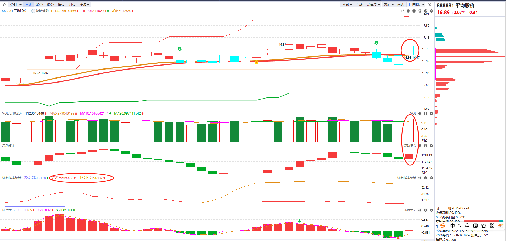Open Sogou toolbox grid icon
The image size is (506, 241).
pyautogui.click(x=492, y=226)
